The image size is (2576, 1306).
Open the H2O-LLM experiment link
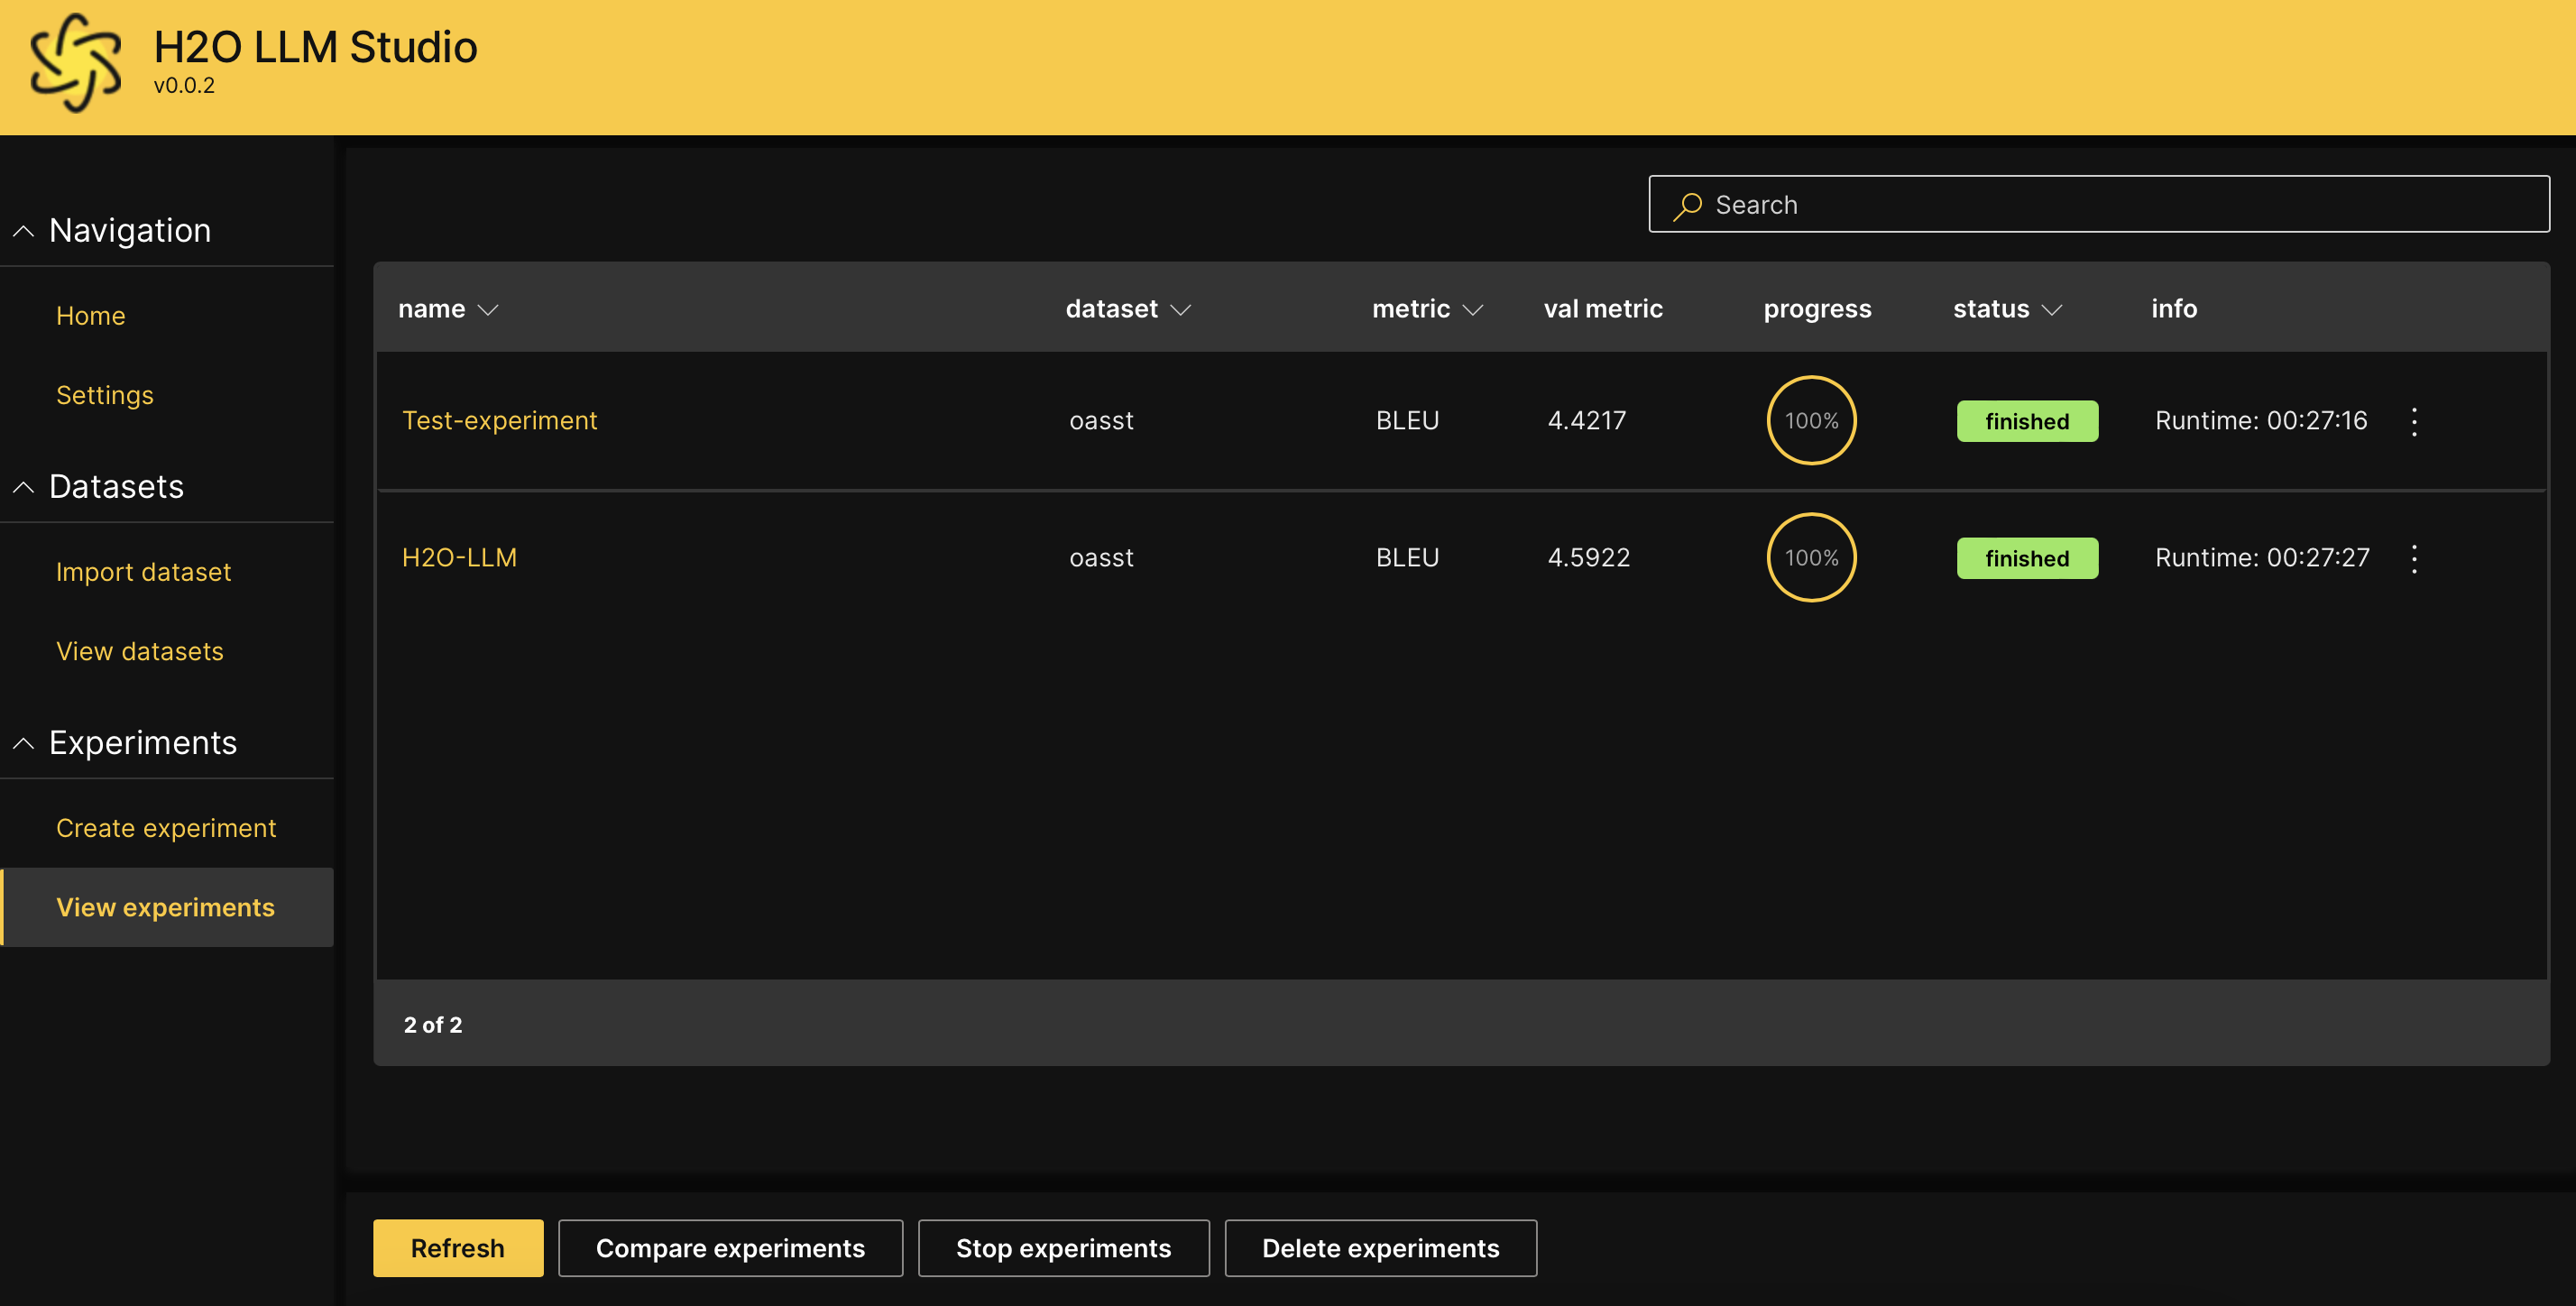(460, 558)
